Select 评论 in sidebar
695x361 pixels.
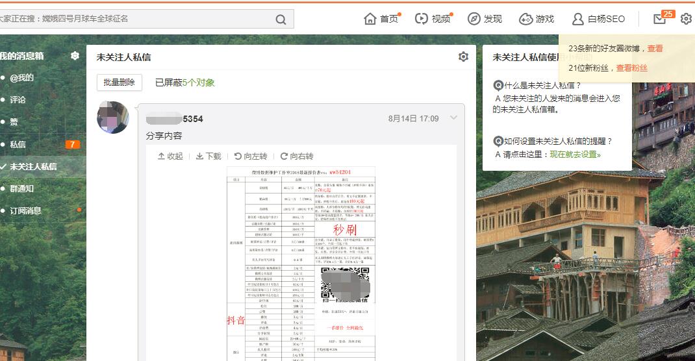(18, 99)
